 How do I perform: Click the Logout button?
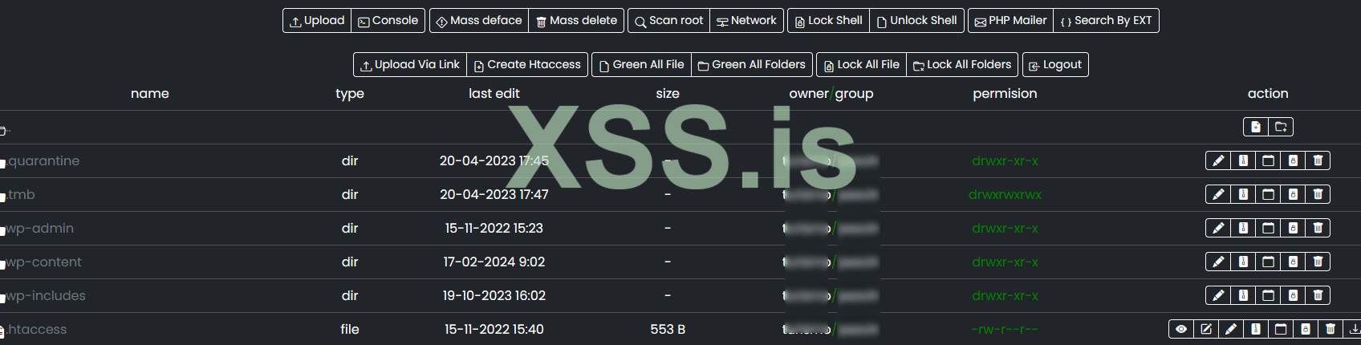coord(1055,65)
